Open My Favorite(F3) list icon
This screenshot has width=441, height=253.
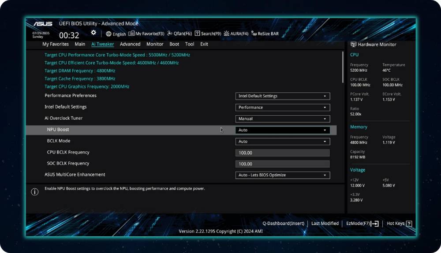131,33
